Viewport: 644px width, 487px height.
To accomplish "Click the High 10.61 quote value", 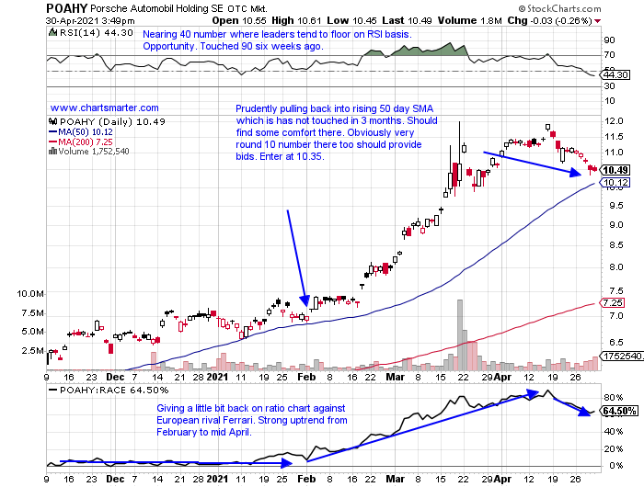I will pos(296,20).
